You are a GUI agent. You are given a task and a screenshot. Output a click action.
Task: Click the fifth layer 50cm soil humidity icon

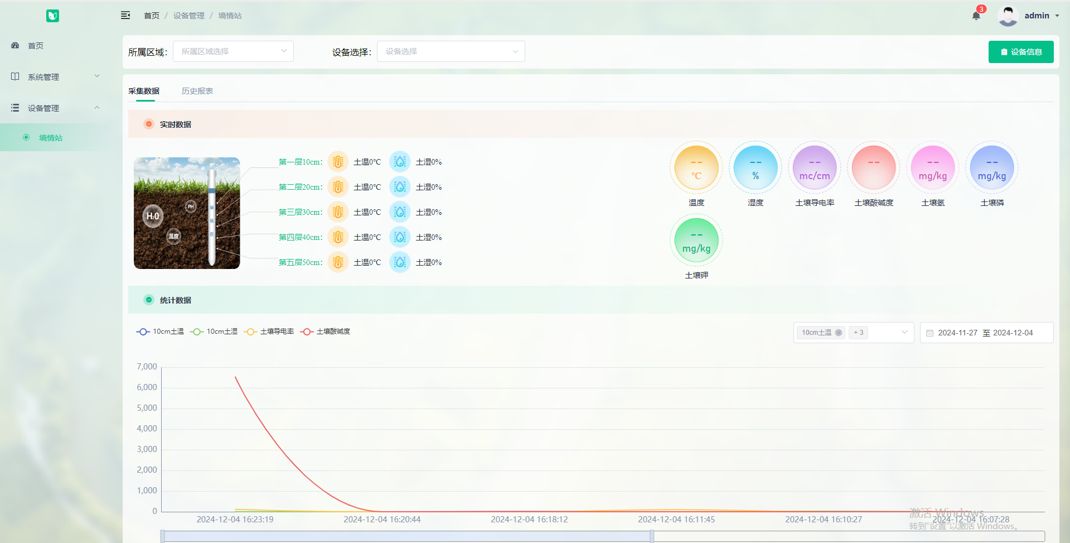tap(400, 262)
